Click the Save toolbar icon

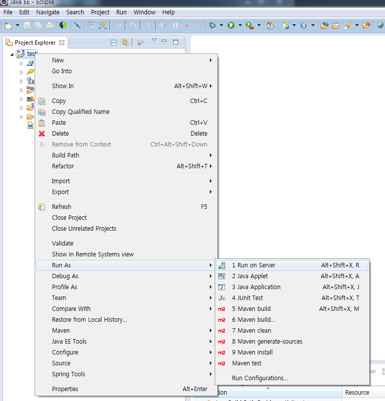click(x=27, y=25)
